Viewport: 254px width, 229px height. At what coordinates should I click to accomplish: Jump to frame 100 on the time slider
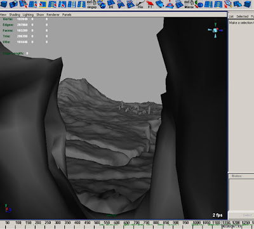point(18,223)
